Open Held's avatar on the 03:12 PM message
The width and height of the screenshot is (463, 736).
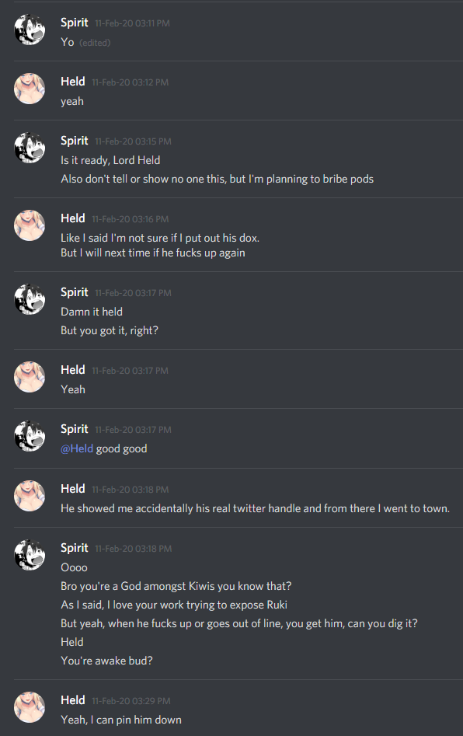point(30,89)
